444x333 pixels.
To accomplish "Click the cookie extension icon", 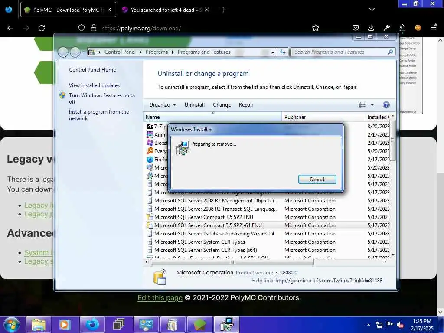I will 418,28.
